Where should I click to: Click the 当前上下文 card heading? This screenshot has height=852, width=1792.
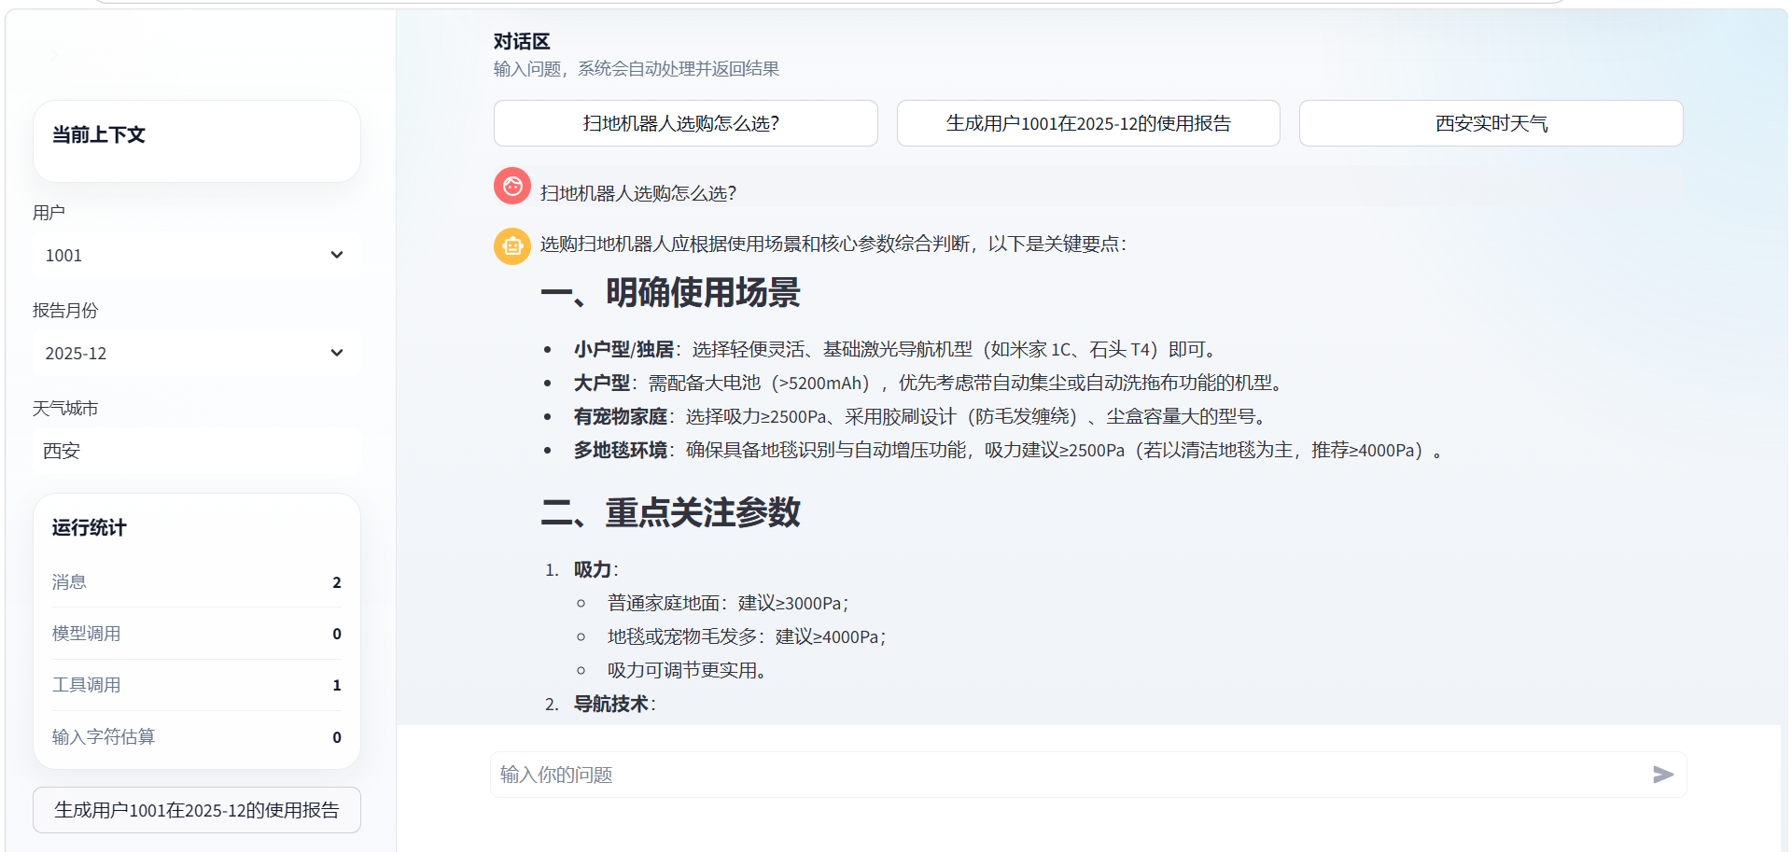[98, 134]
